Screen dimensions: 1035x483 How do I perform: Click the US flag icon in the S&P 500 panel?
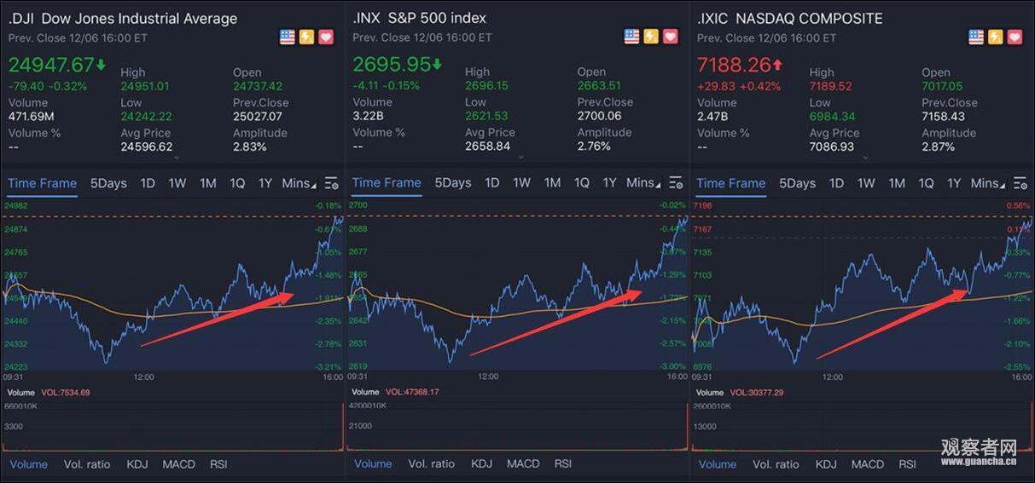(631, 37)
